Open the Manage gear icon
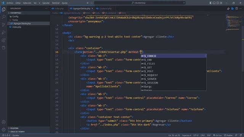This screenshot has height=137, width=244. (x=3, y=129)
